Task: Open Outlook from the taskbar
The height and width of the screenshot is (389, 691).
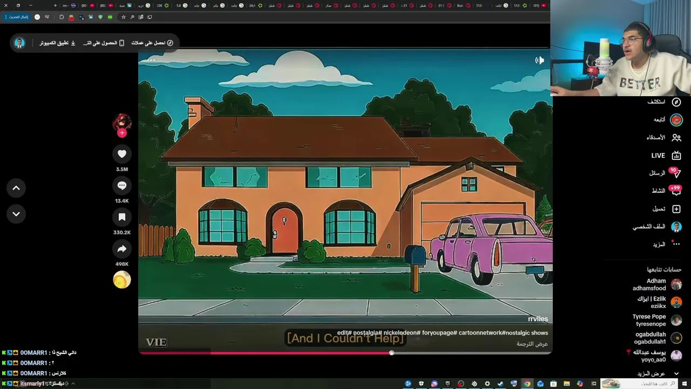Action: [x=540, y=384]
